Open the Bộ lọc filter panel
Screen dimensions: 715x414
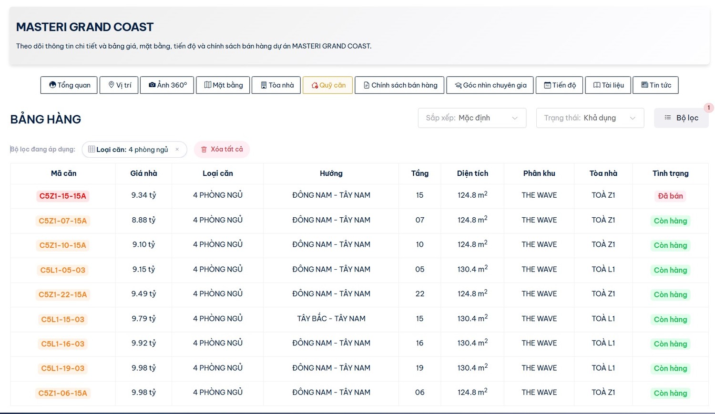click(x=681, y=118)
